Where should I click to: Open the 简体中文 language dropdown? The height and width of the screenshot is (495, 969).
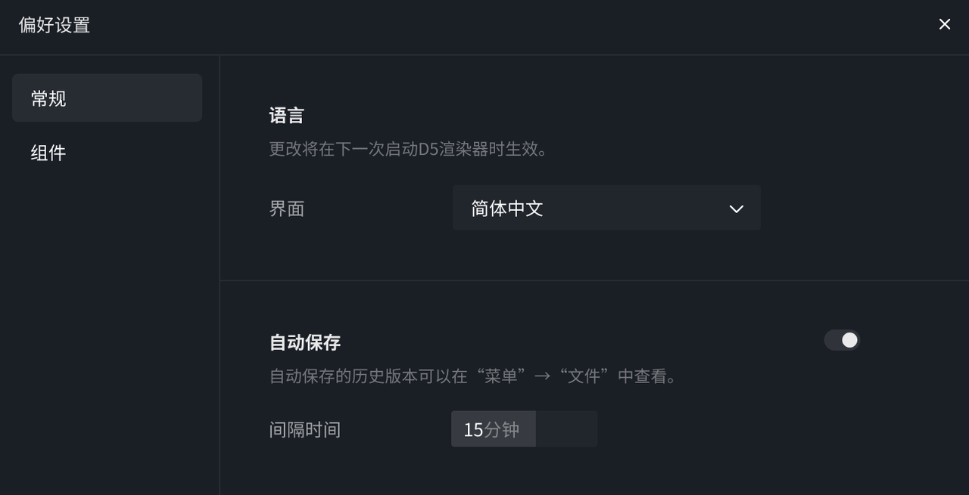pyautogui.click(x=606, y=208)
